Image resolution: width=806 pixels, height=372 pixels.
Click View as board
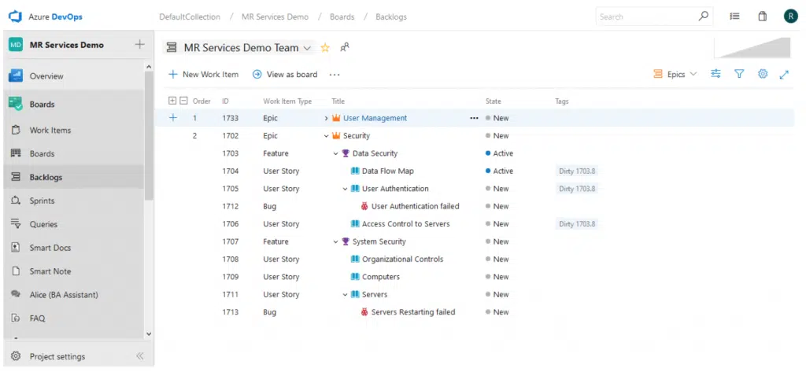(x=285, y=75)
